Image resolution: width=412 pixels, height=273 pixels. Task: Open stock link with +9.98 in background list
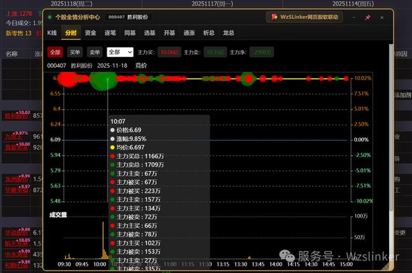pyautogui.click(x=16, y=233)
